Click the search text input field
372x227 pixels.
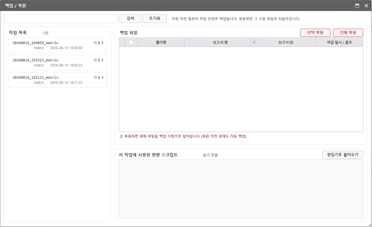[61, 19]
